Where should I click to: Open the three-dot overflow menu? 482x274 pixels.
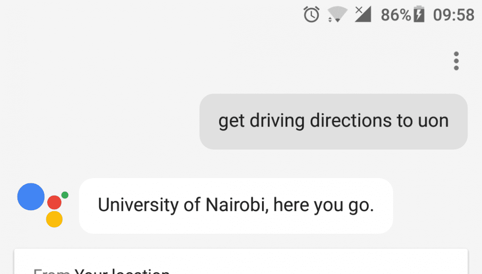click(x=456, y=61)
